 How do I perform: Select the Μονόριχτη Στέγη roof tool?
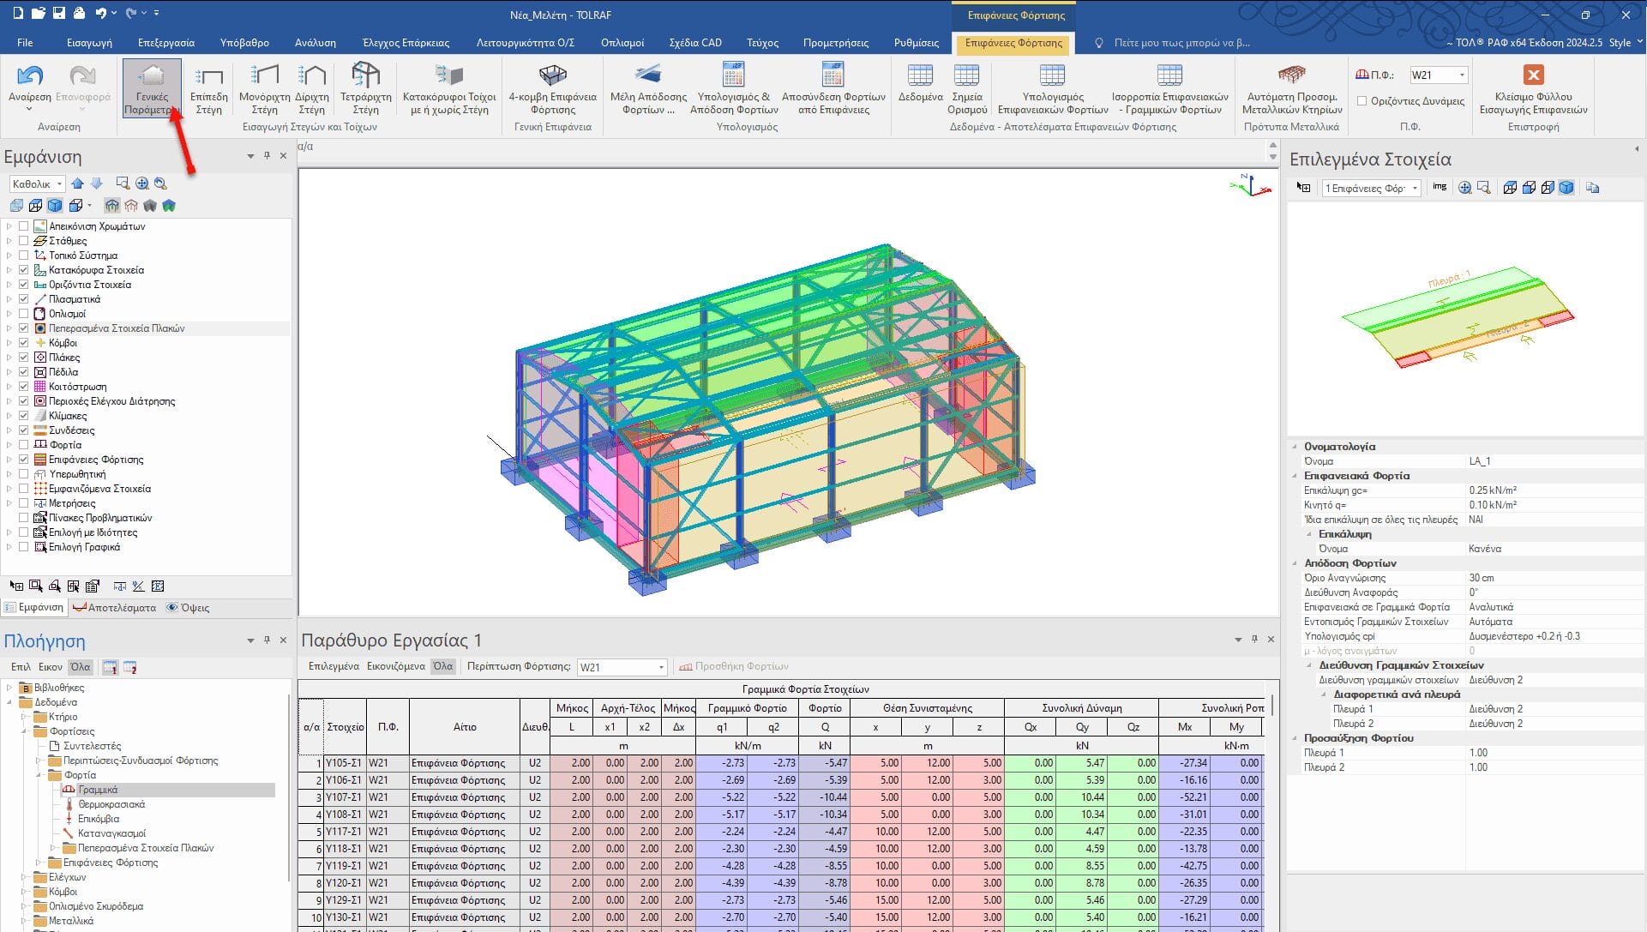click(x=264, y=77)
